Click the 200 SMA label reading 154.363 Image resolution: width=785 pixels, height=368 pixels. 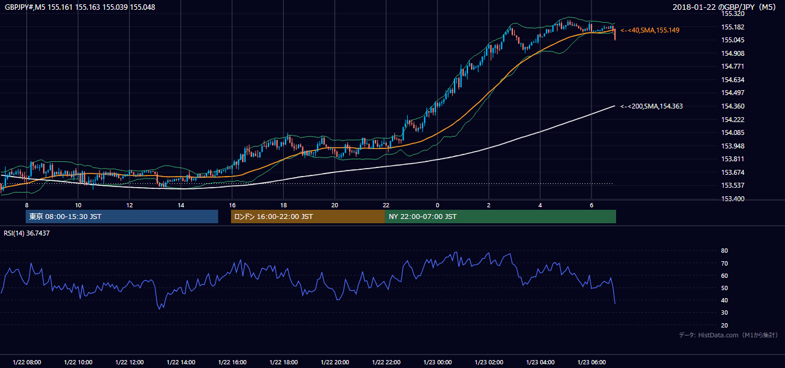tap(651, 106)
